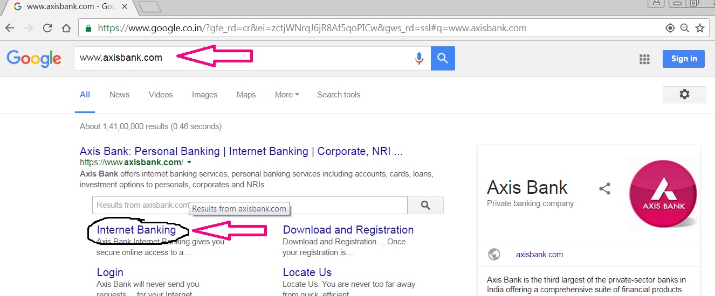Click the blue Google search button
The width and height of the screenshot is (715, 296).
tap(443, 58)
